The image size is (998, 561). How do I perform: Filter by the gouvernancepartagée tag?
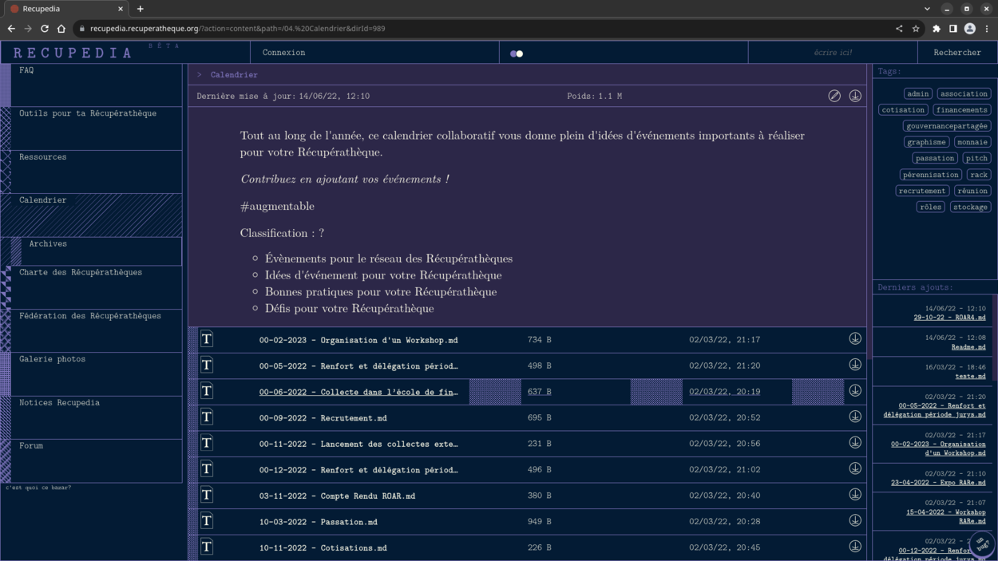coord(948,126)
